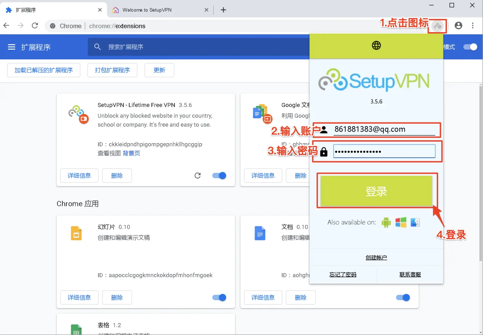Click the 文档 Docs app icon
Viewport: 483px width, 335px height.
[x=260, y=233]
